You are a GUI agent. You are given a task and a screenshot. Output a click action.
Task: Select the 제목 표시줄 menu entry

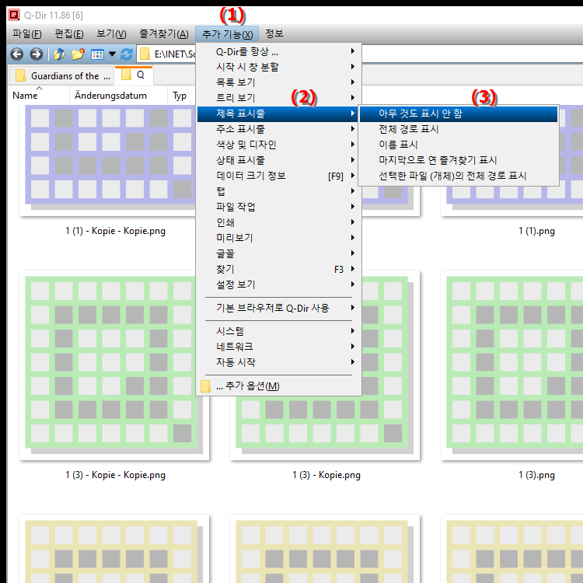(x=278, y=113)
